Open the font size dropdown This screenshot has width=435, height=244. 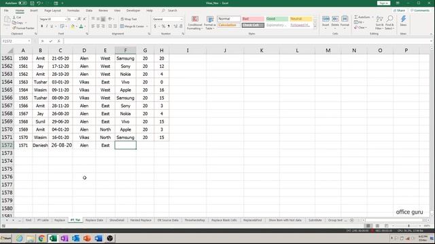75,19
